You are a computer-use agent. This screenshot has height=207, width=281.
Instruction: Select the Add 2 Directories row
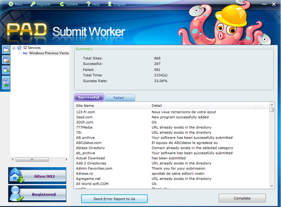coord(172,163)
